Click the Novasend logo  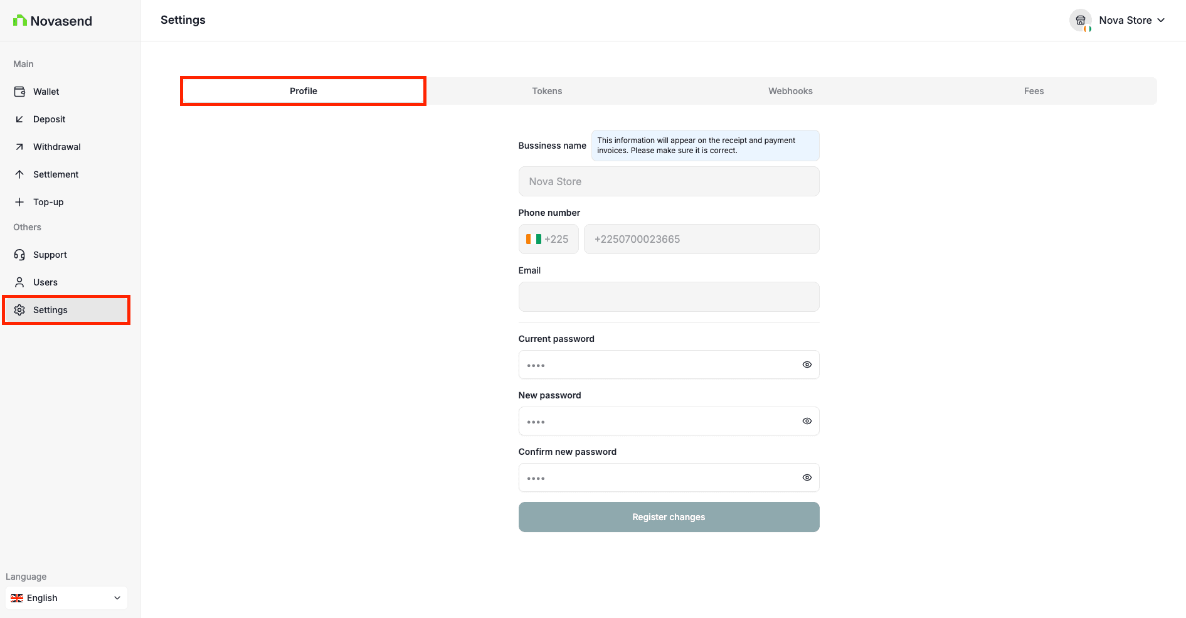click(53, 20)
